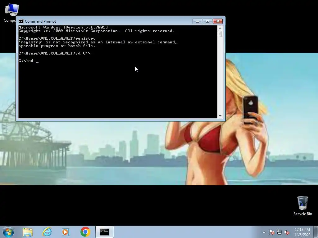
Task: Click the scroll down arrow in Command Prompt
Action: click(220, 116)
